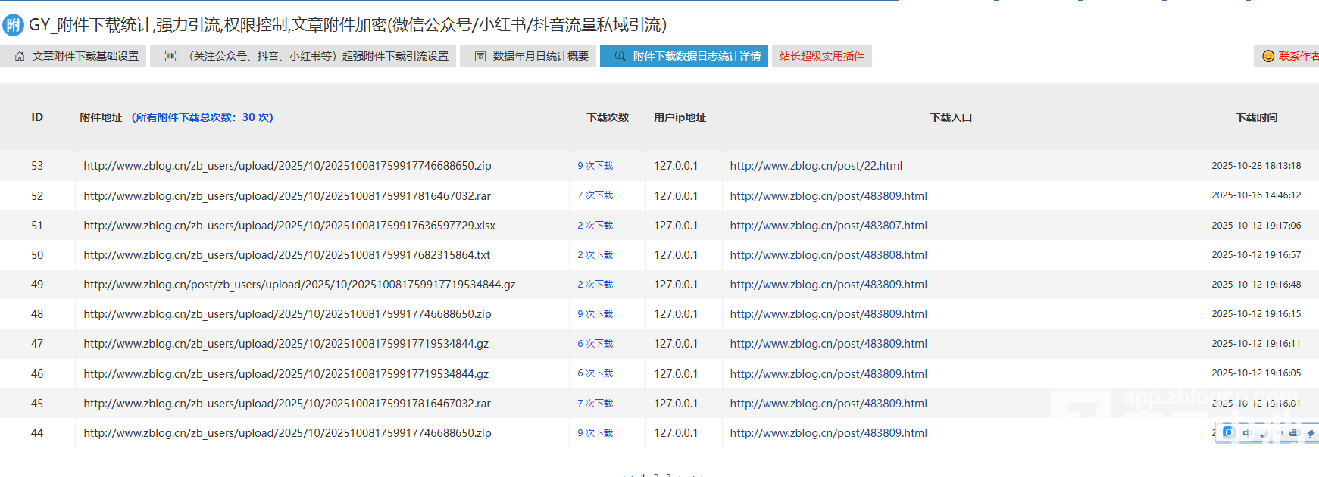Click the calendar icon on 数据年月日统计概要
The image size is (1319, 477).
[x=480, y=56]
